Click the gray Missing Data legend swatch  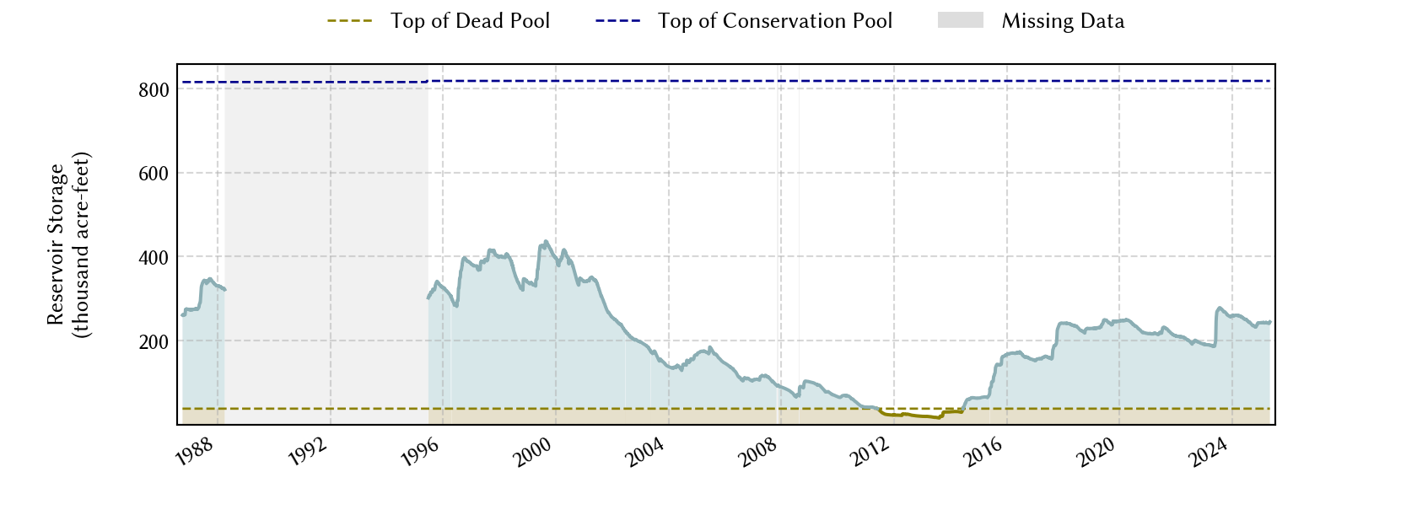[x=961, y=20]
